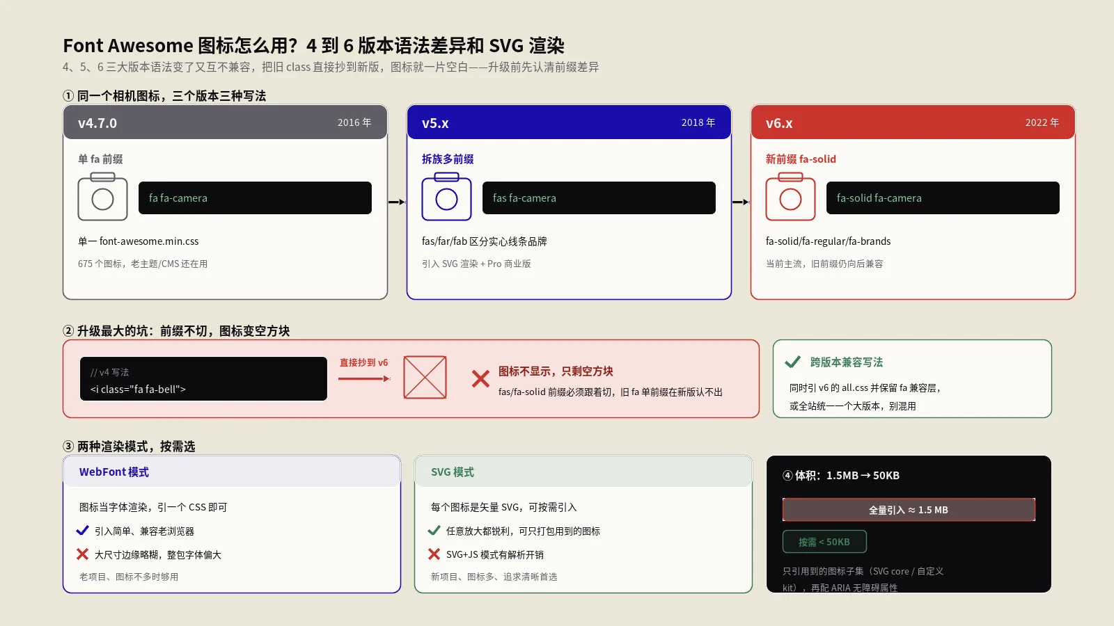
Task: Open the v5.x card header
Action: [569, 122]
